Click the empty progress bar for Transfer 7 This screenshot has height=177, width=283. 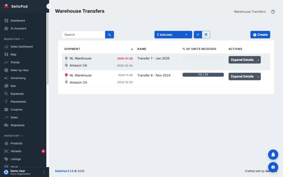[203, 58]
